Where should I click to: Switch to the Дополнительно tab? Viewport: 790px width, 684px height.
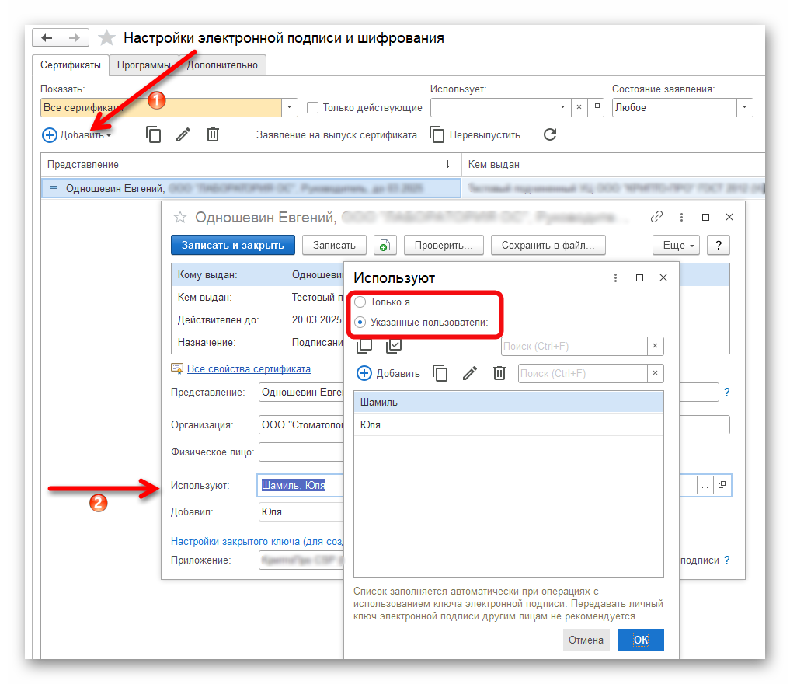[222, 65]
